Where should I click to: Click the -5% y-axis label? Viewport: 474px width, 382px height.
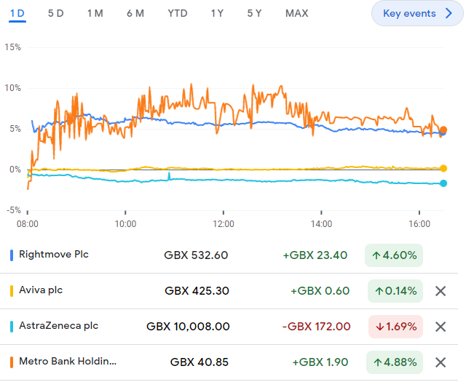(x=14, y=210)
